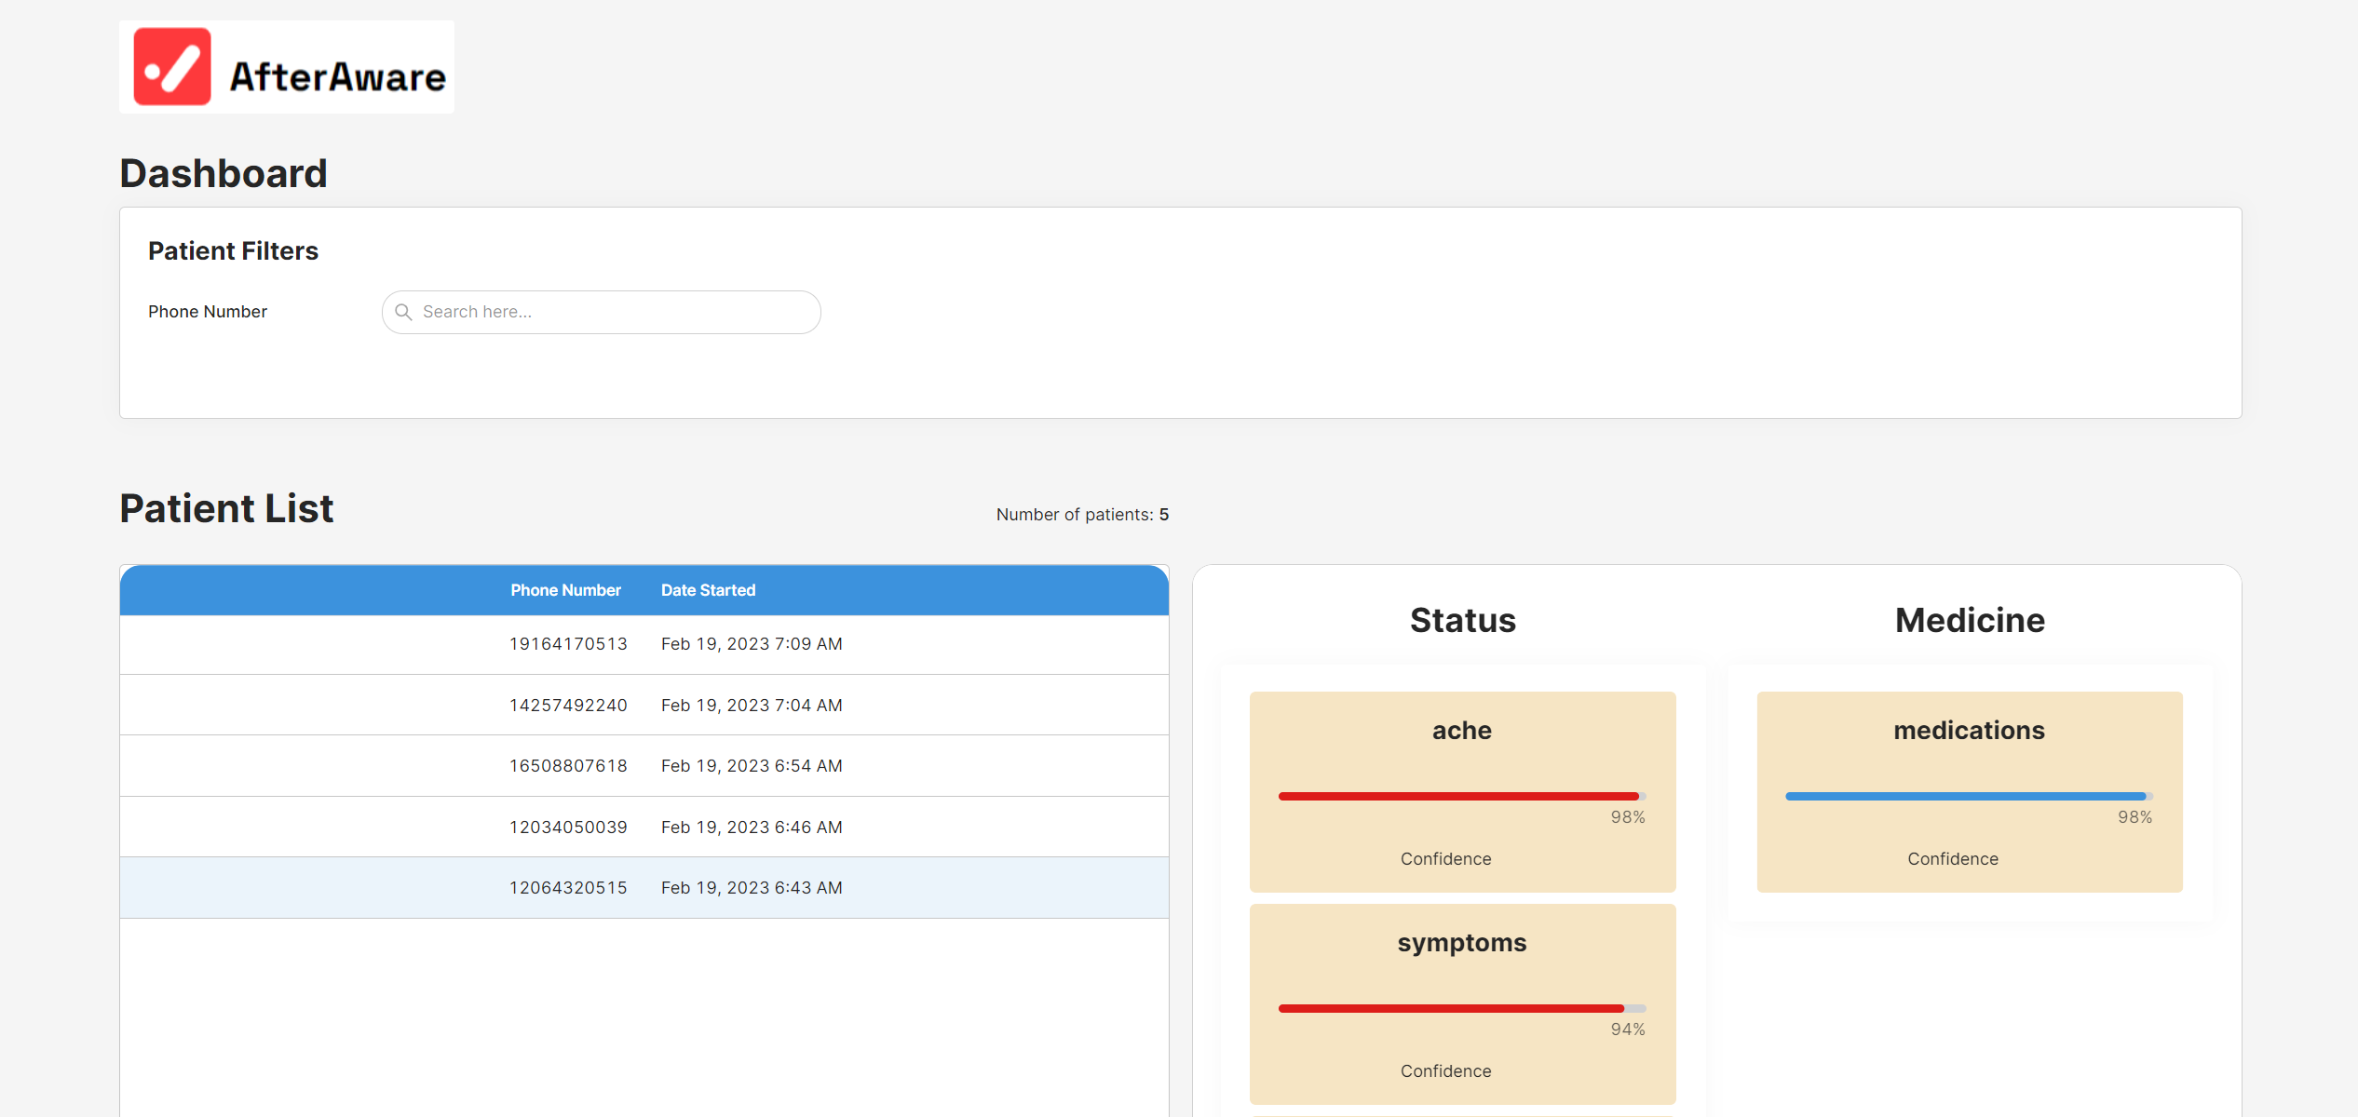Select patient row 14257492240
2358x1117 pixels.
[643, 705]
